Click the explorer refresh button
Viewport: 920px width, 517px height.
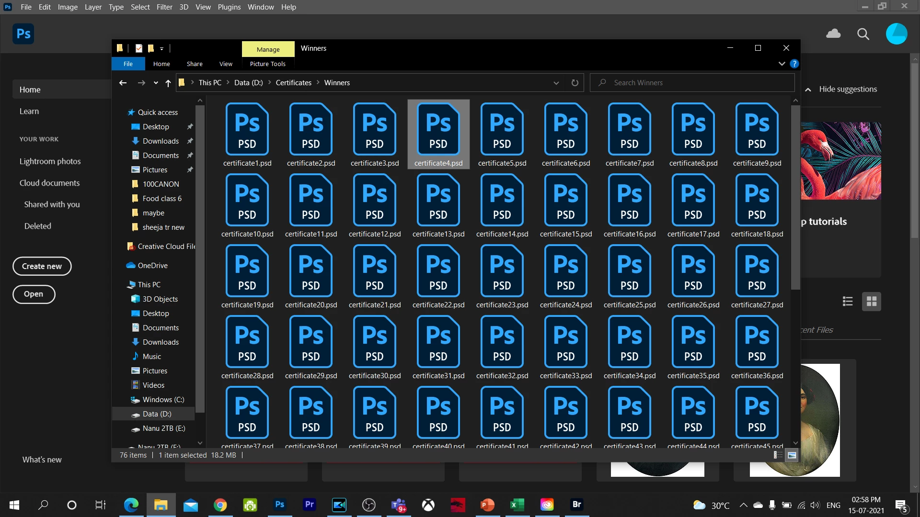[x=575, y=83]
